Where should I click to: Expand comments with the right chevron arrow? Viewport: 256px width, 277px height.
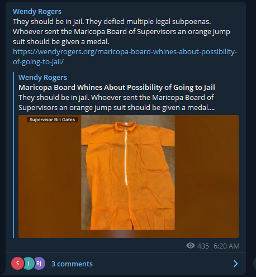pyautogui.click(x=235, y=264)
